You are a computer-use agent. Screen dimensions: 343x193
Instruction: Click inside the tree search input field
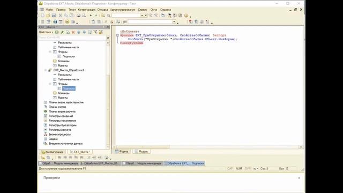pos(72,38)
